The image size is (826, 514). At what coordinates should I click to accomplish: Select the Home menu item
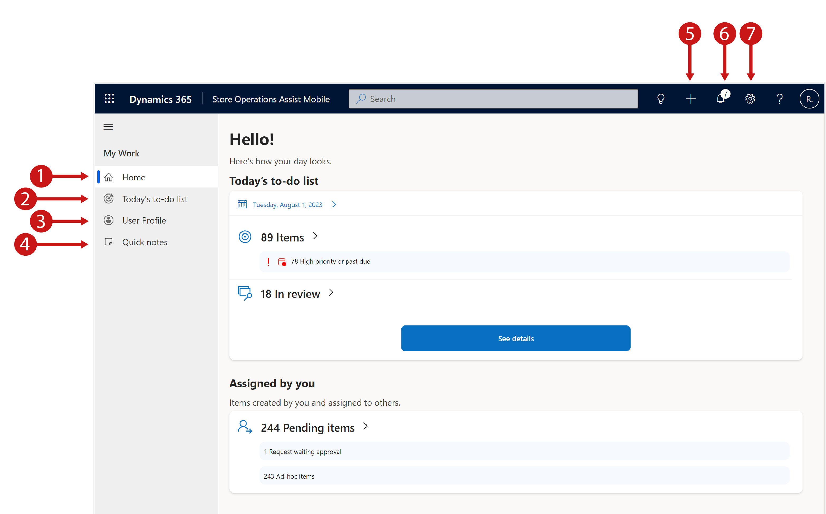pyautogui.click(x=133, y=177)
